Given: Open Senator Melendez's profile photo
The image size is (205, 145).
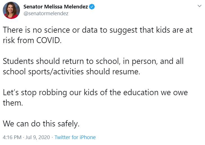Looking at the screenshot, I should coord(11,10).
